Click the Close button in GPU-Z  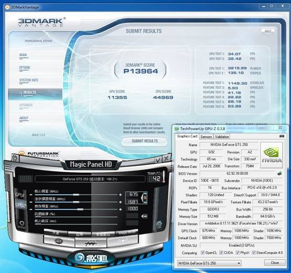(x=275, y=262)
